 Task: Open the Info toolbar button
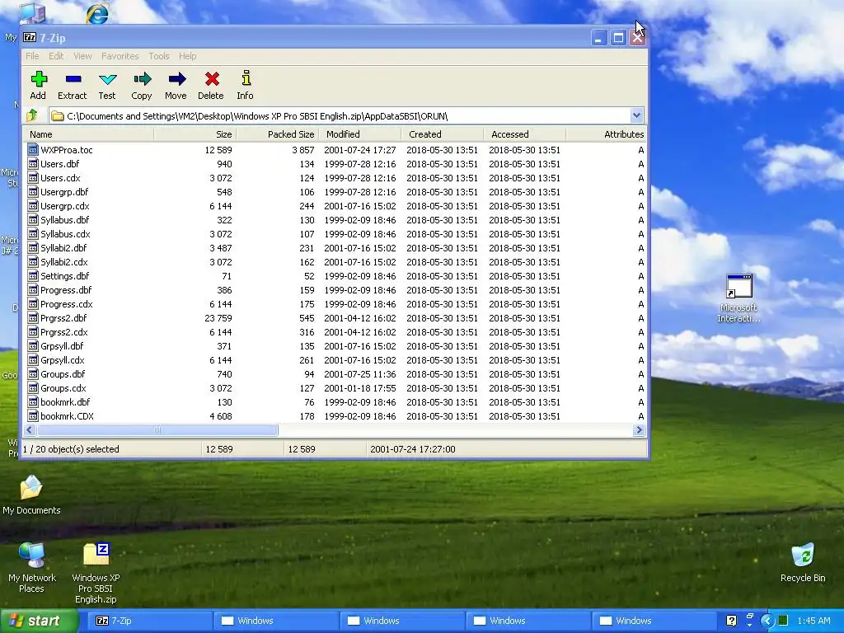pos(246,85)
